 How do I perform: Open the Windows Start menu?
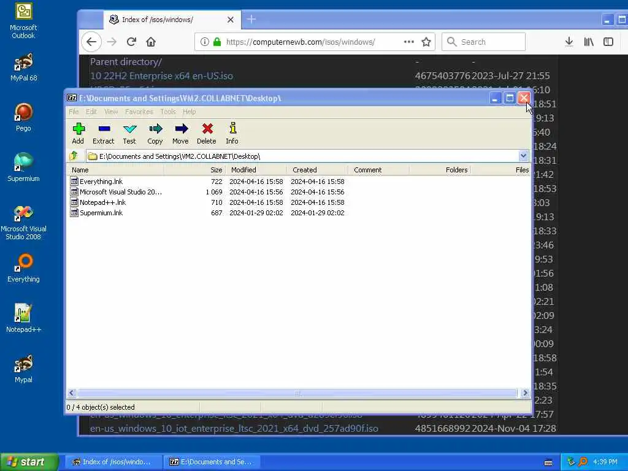click(x=29, y=462)
